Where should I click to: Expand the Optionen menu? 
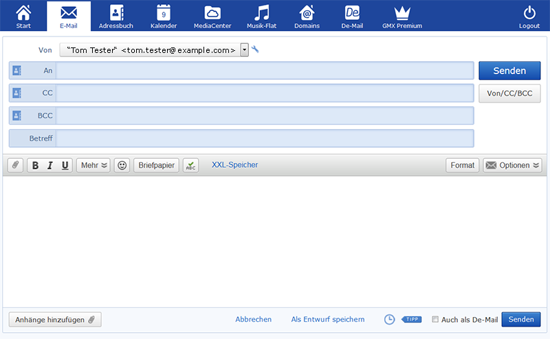point(512,165)
